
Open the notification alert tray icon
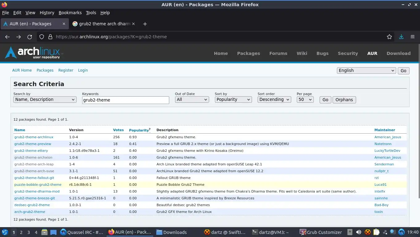[393, 232]
